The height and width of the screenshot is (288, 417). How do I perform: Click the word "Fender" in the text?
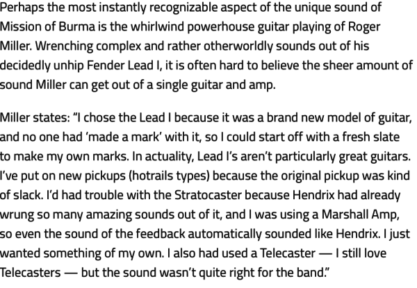[x=106, y=65]
